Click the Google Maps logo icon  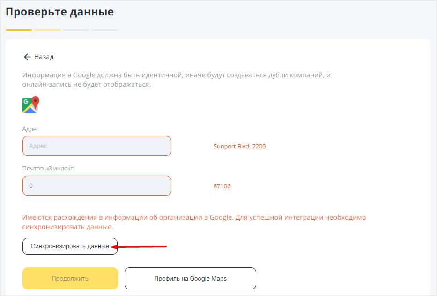click(31, 105)
